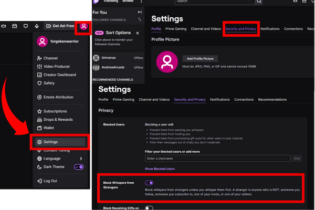Click the Enter a Username field
315x210 pixels.
pyautogui.click(x=217, y=159)
